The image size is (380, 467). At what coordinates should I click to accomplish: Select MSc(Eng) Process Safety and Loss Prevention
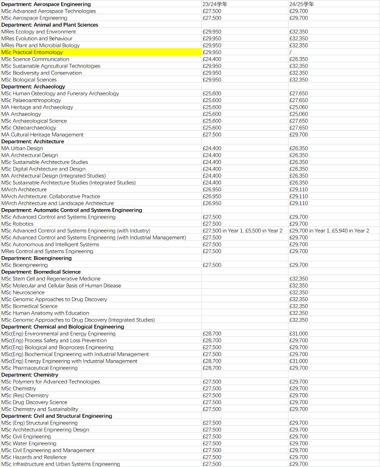(x=101, y=340)
